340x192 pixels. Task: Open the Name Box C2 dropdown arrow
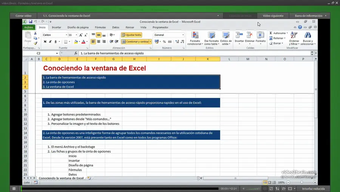tap(57, 53)
